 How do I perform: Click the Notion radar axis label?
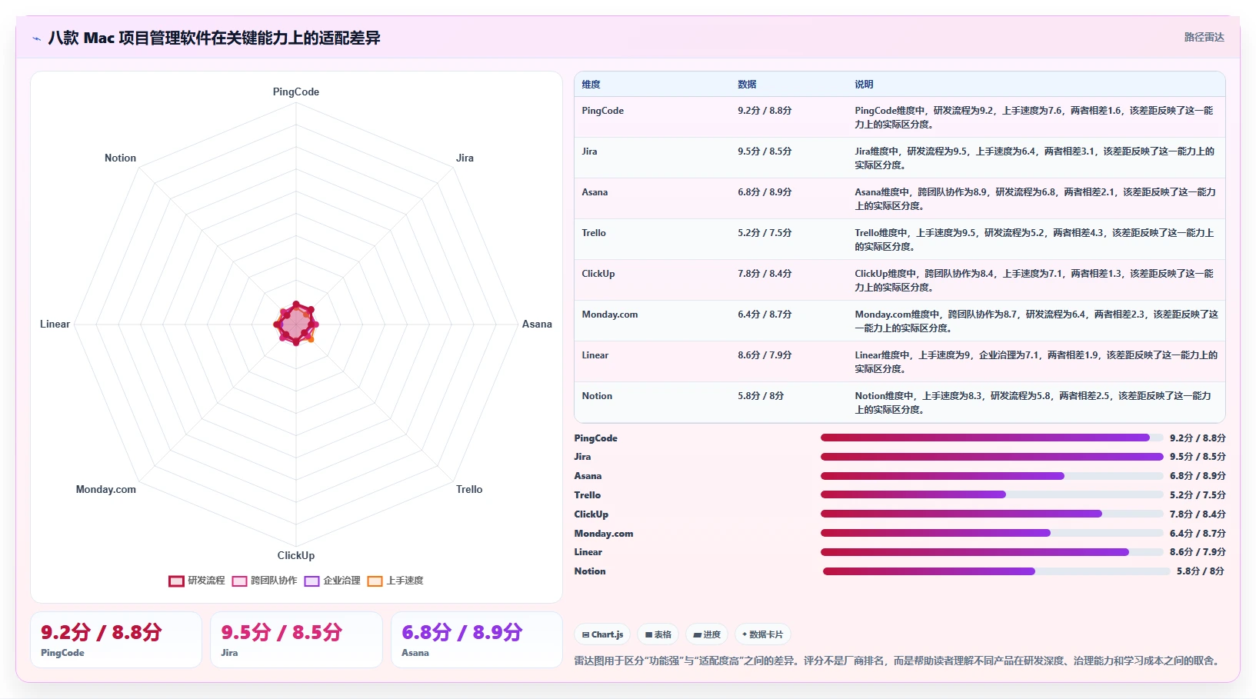coord(120,158)
